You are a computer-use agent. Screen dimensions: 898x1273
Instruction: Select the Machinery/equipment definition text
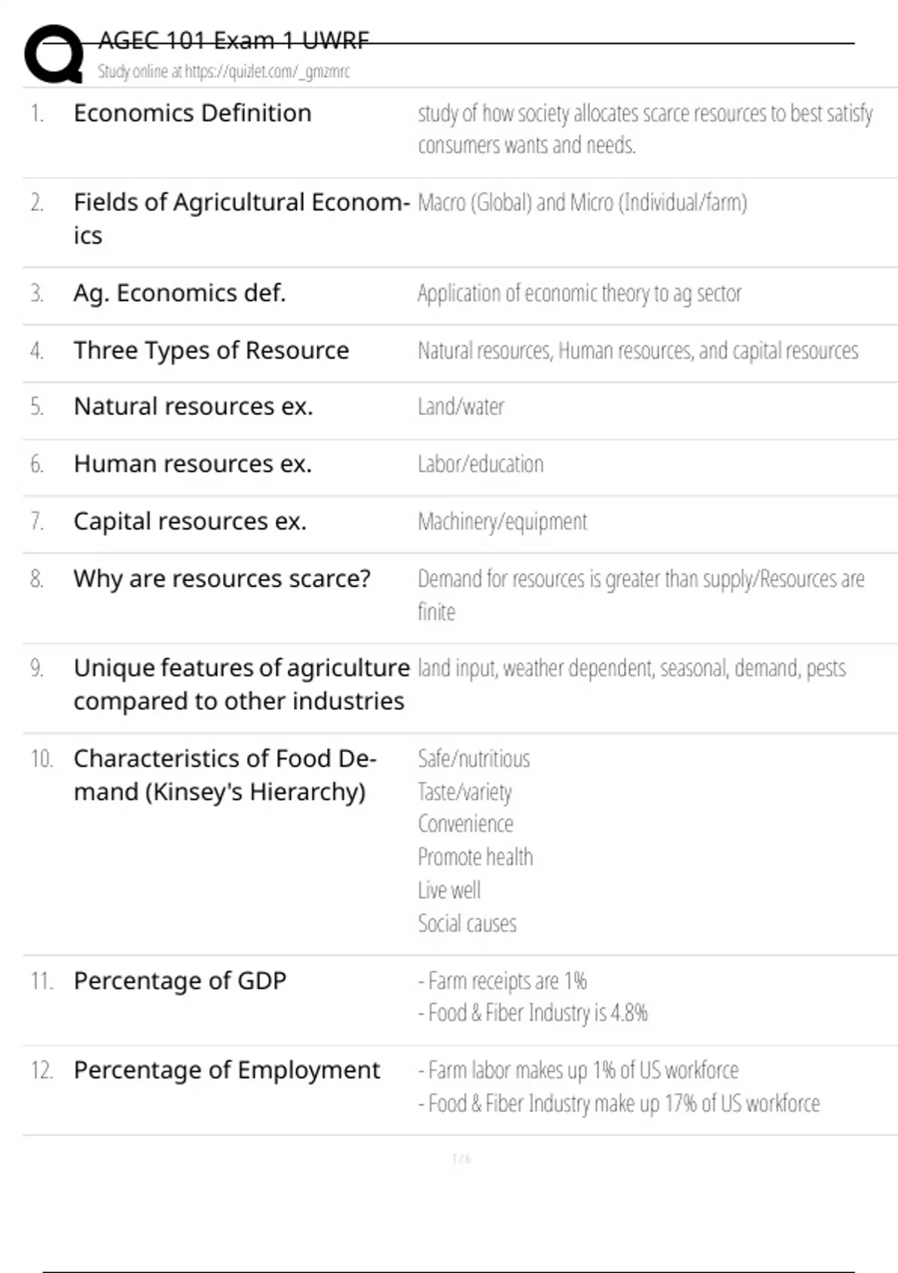click(x=502, y=521)
